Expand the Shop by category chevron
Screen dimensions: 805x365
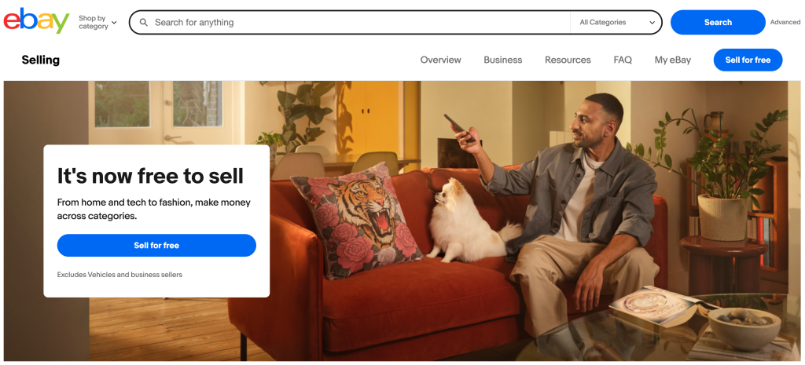click(114, 23)
